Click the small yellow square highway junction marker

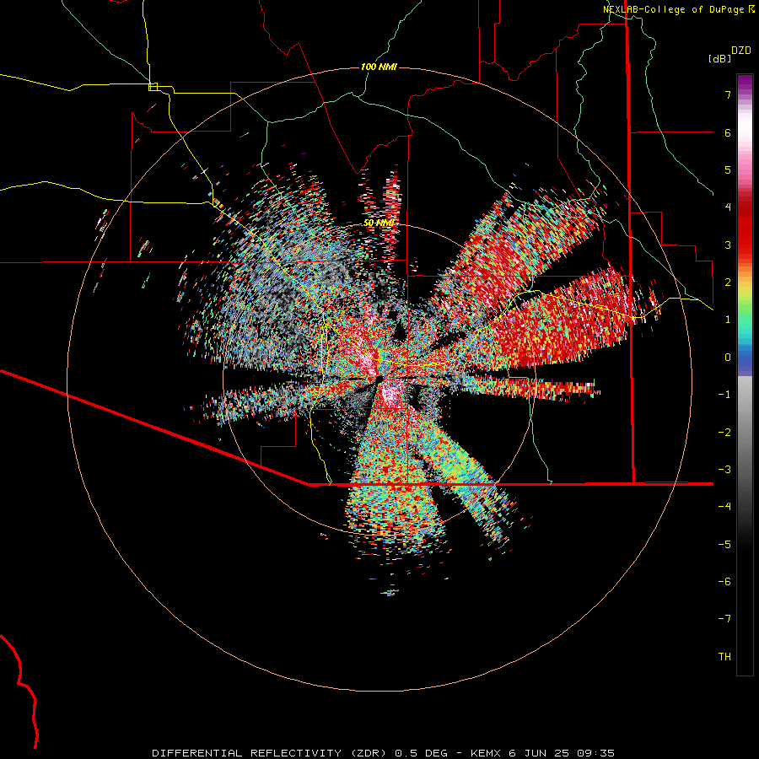[x=153, y=87]
